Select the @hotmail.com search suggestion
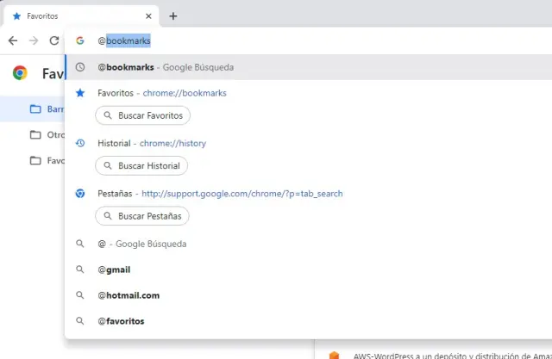This screenshot has width=552, height=359. (x=129, y=295)
